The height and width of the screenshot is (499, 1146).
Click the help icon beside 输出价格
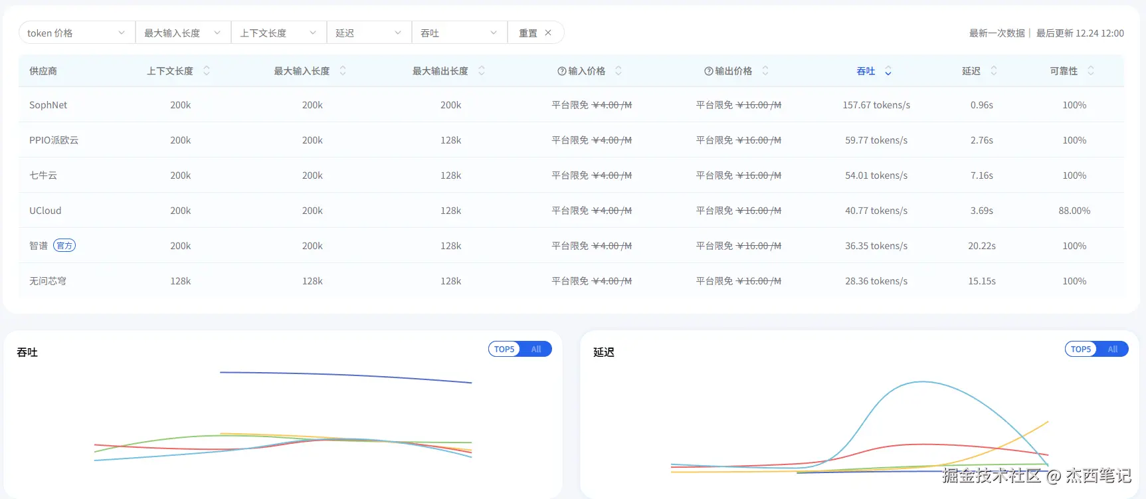click(709, 71)
